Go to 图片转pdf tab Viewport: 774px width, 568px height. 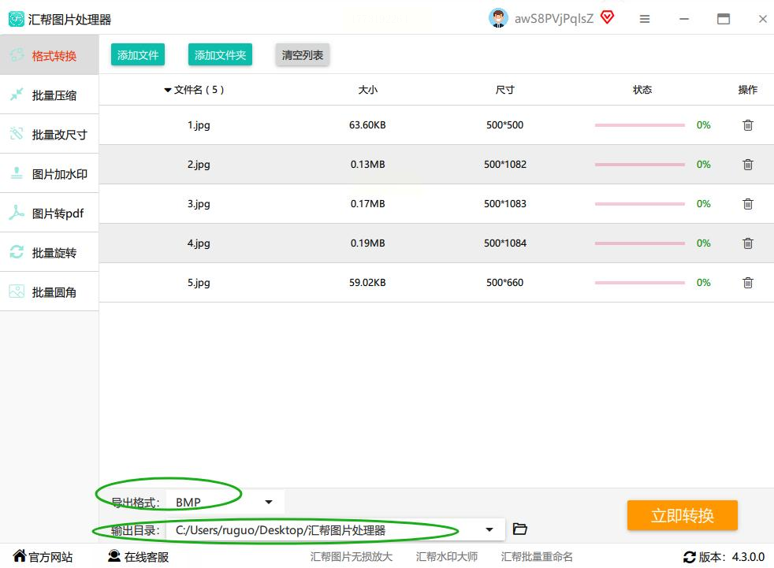50,213
